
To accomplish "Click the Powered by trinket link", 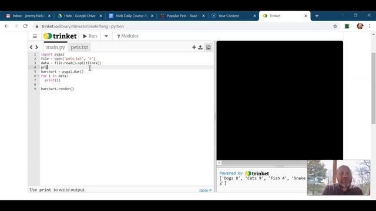I will pyautogui.click(x=244, y=173).
